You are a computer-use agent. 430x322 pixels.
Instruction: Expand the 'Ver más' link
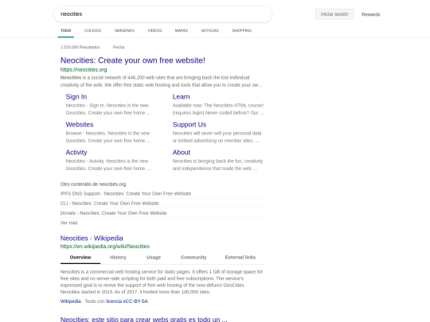pos(68,223)
